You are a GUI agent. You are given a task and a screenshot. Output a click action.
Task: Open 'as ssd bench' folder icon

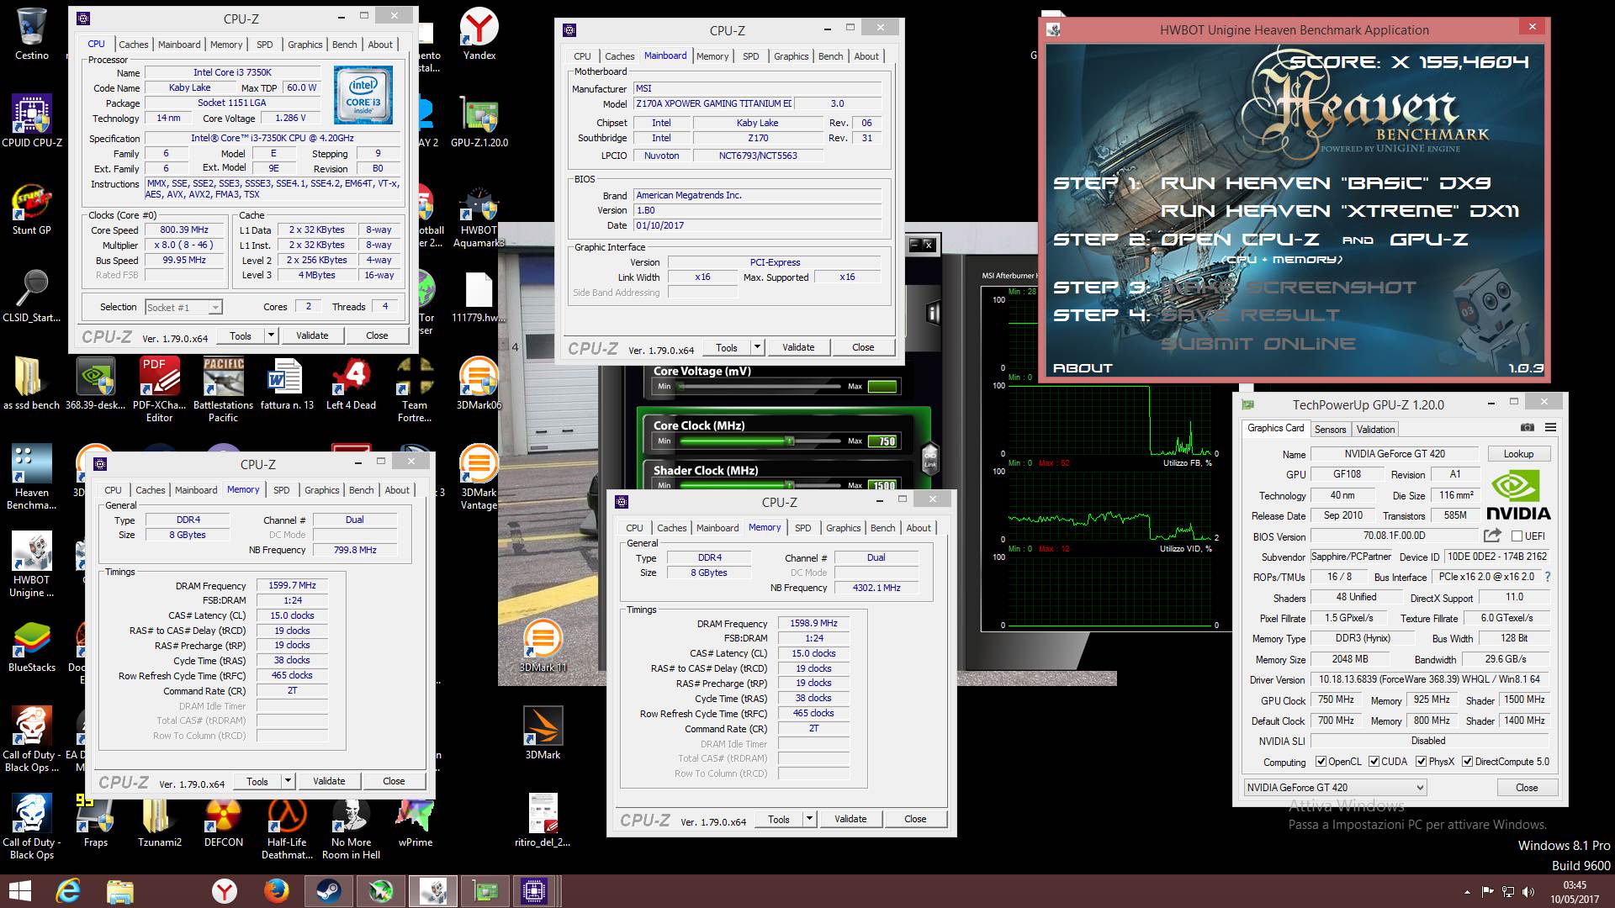pos(32,383)
